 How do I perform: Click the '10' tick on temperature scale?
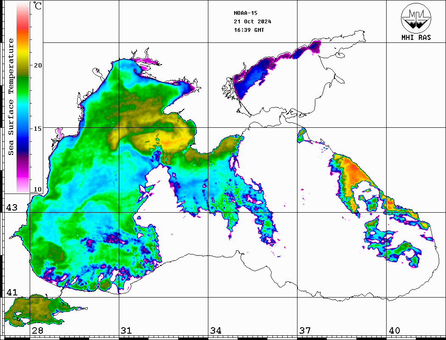pyautogui.click(x=38, y=189)
